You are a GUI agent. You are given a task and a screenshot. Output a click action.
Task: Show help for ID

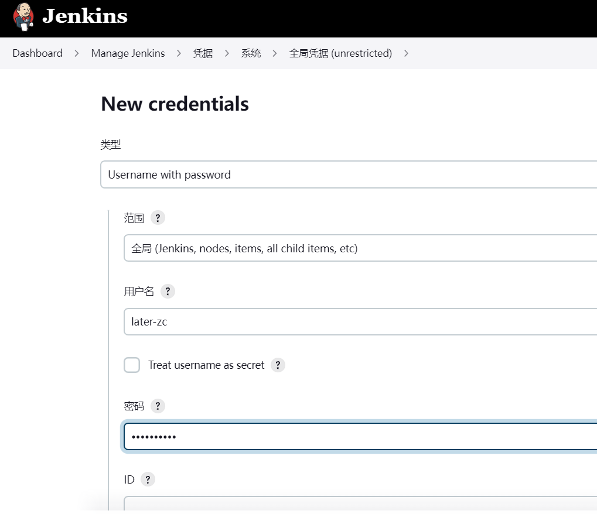click(x=148, y=479)
